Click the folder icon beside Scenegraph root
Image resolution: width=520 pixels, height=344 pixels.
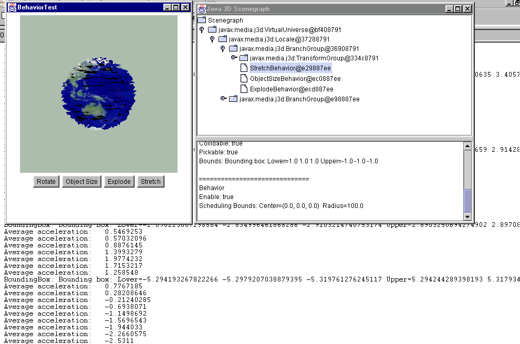tap(201, 20)
